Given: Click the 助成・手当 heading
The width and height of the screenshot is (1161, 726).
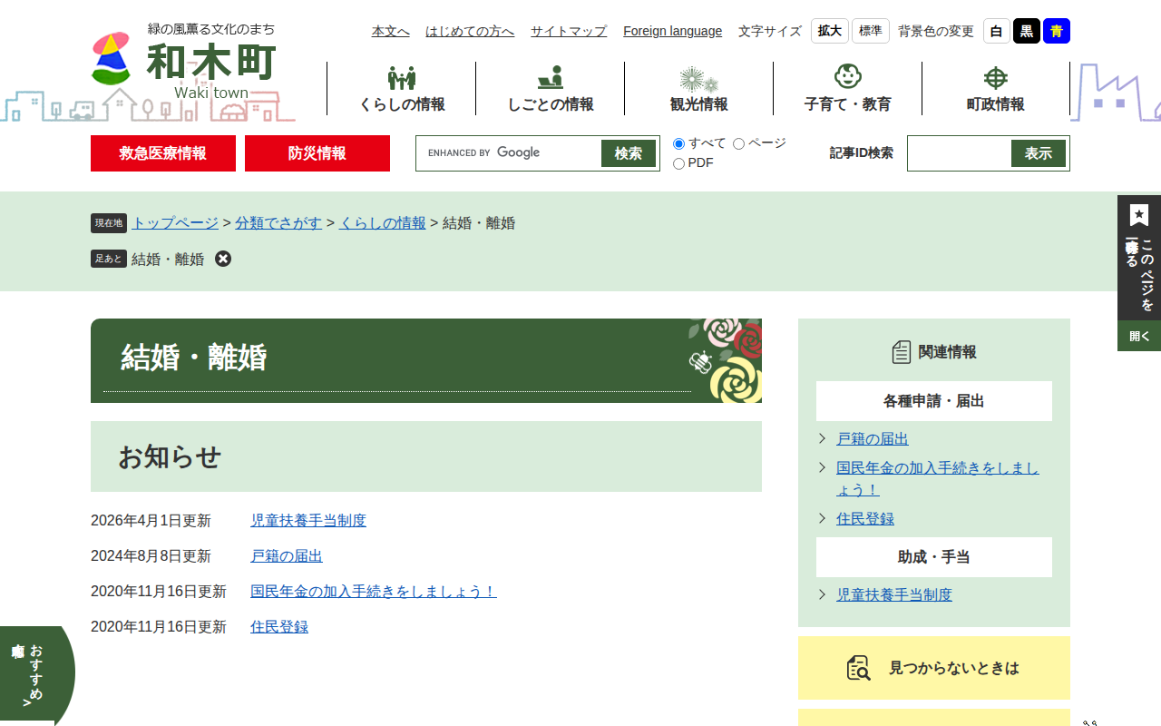Looking at the screenshot, I should [934, 557].
